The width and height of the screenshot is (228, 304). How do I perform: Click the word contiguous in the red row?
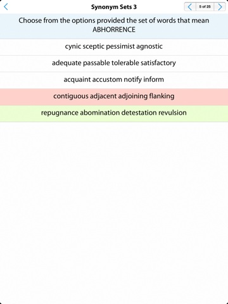tap(71, 96)
